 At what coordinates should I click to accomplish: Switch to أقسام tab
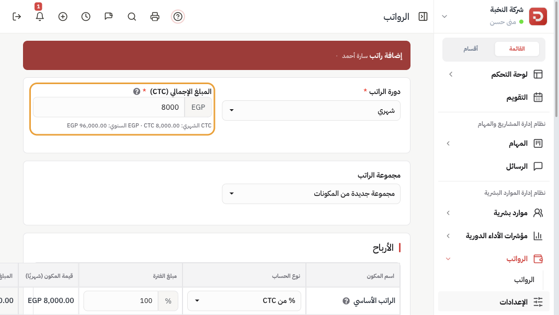471,49
